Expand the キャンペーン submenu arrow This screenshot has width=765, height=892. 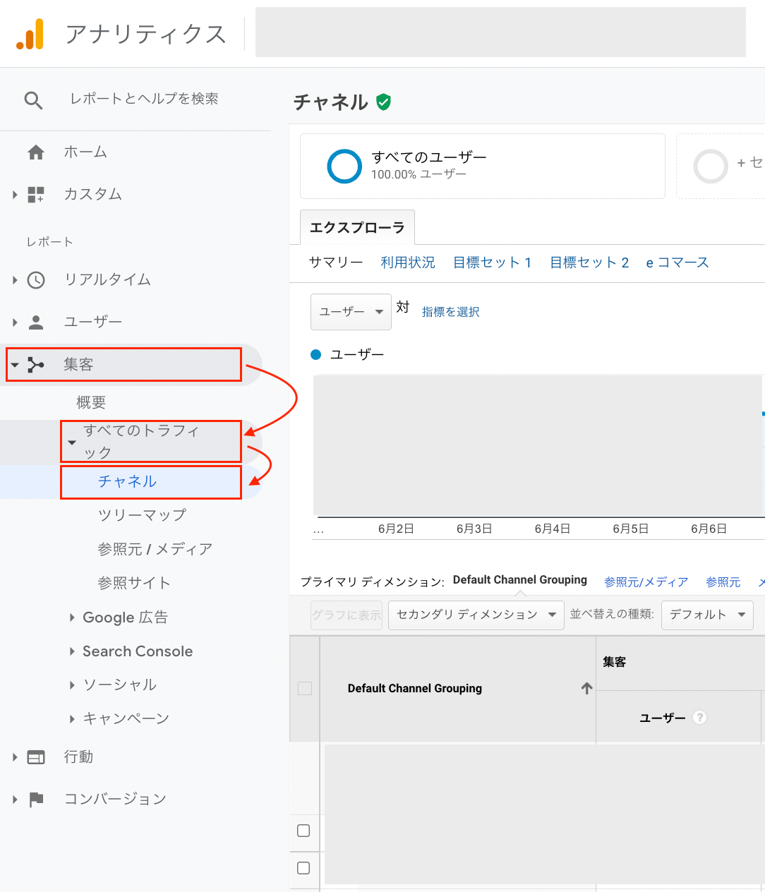tap(71, 718)
